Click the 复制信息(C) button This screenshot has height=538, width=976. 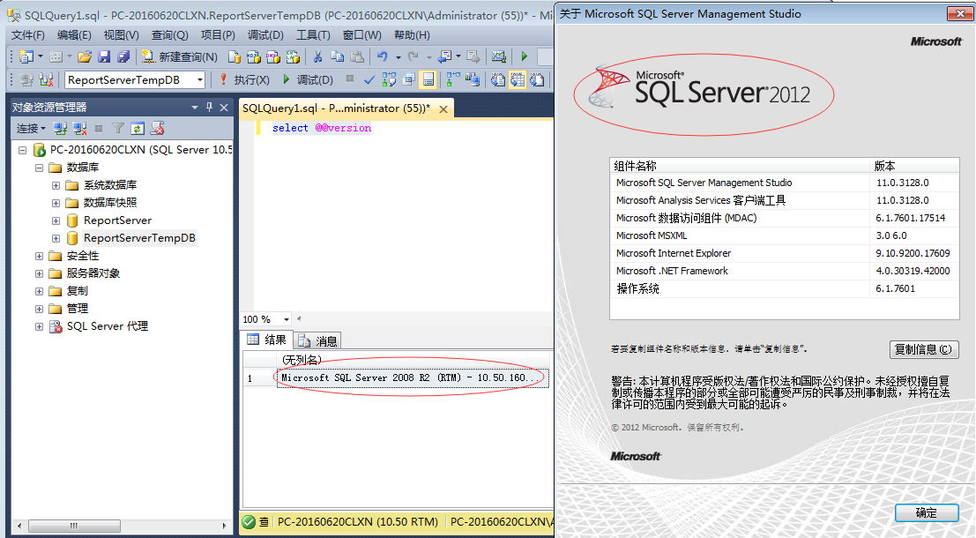924,349
